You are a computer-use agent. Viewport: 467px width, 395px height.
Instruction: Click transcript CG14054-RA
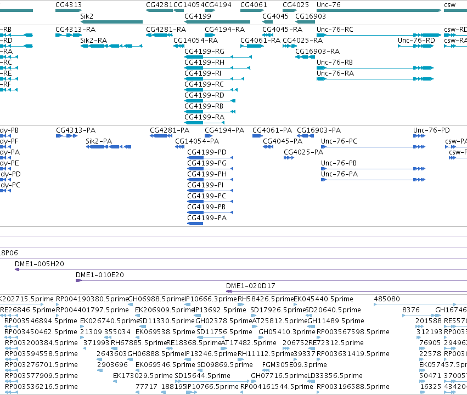click(196, 41)
